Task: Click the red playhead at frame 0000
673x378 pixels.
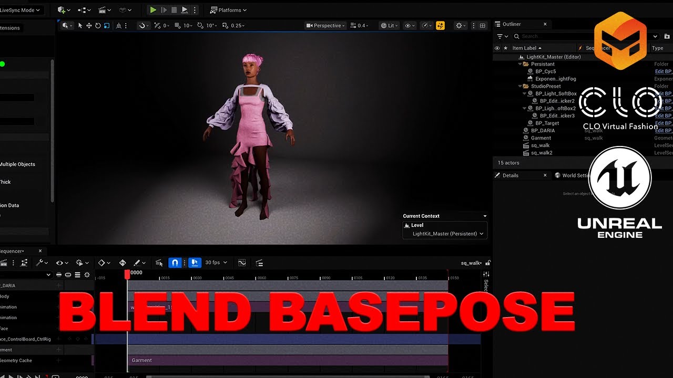Action: [x=127, y=274]
